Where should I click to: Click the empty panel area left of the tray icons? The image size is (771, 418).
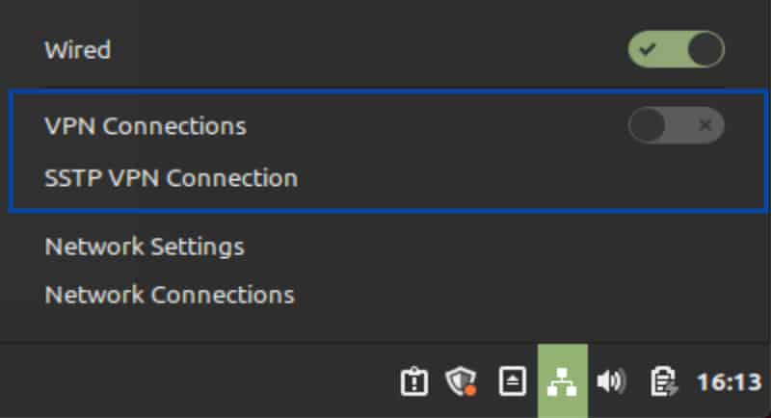point(197,381)
